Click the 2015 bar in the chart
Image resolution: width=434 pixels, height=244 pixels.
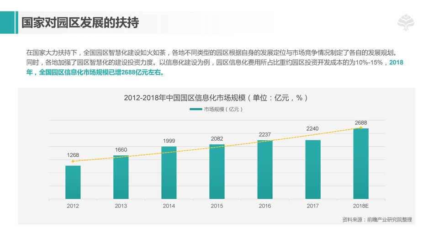coord(217,172)
